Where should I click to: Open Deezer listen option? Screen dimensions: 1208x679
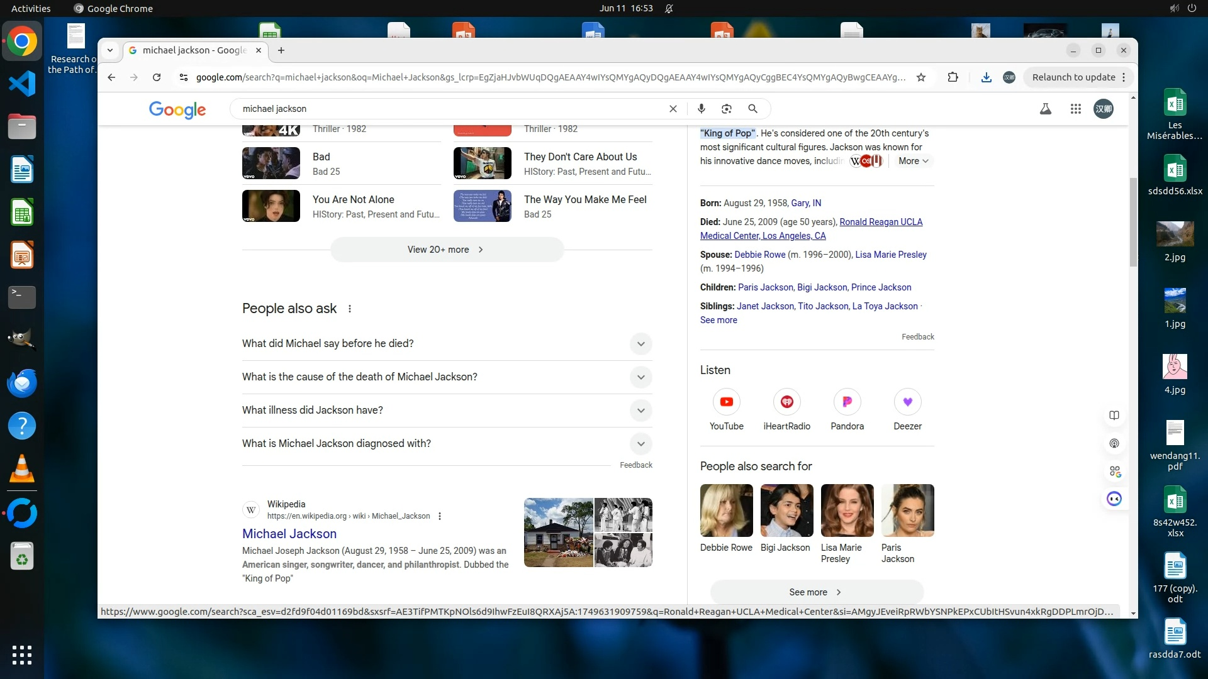[x=907, y=402]
